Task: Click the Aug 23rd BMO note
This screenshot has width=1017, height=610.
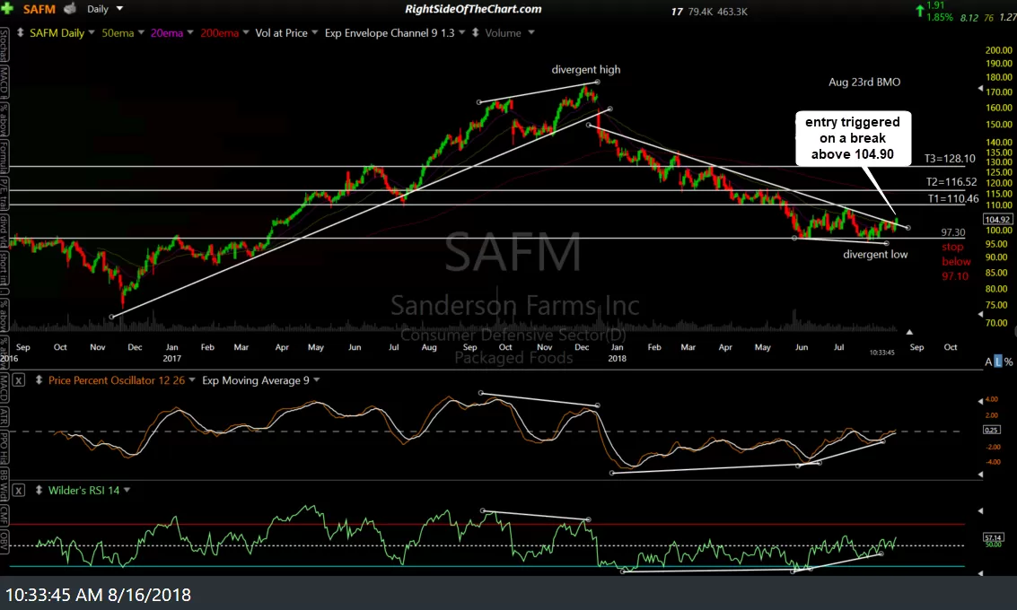Action: pyautogui.click(x=864, y=83)
